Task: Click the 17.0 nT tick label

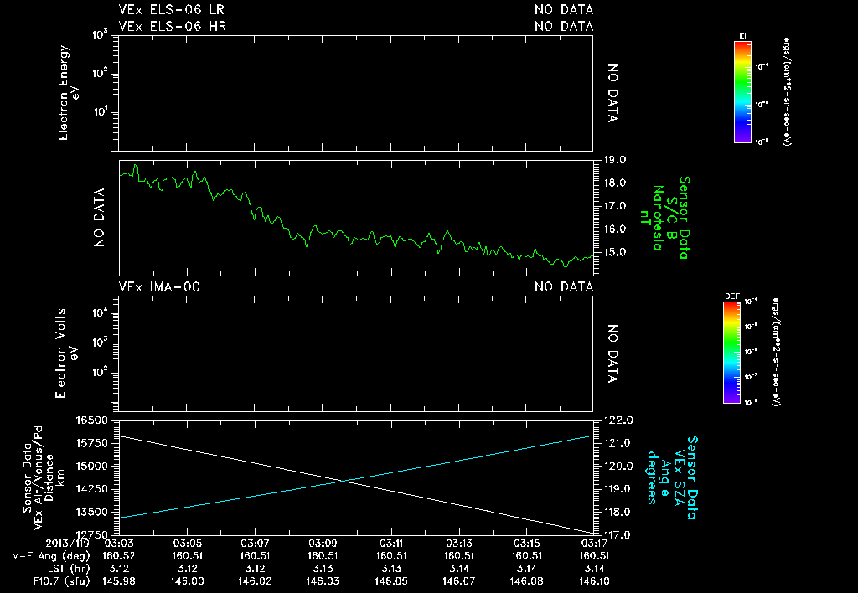Action: tap(615, 206)
